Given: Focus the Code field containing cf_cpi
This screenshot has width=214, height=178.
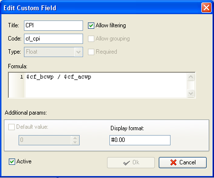Looking at the screenshot, I should pyautogui.click(x=53, y=39).
